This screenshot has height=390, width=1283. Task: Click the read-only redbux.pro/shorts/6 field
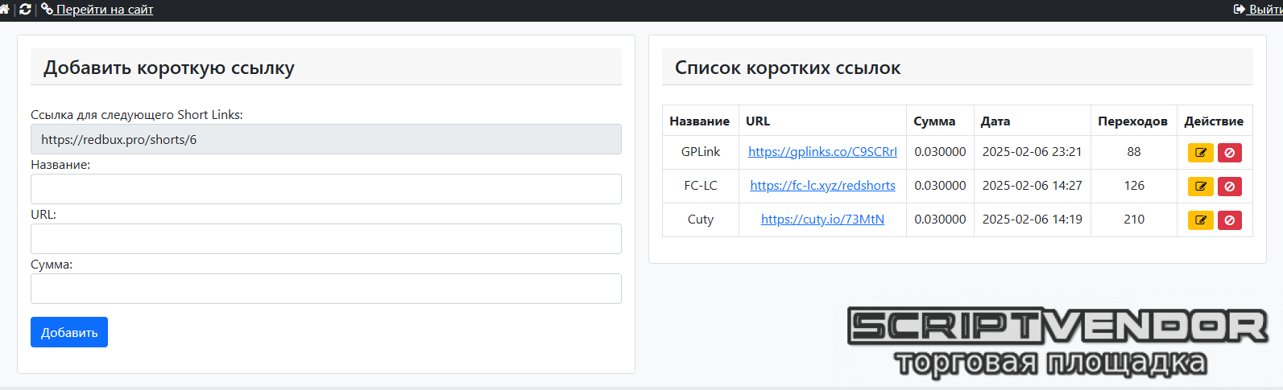tap(326, 139)
